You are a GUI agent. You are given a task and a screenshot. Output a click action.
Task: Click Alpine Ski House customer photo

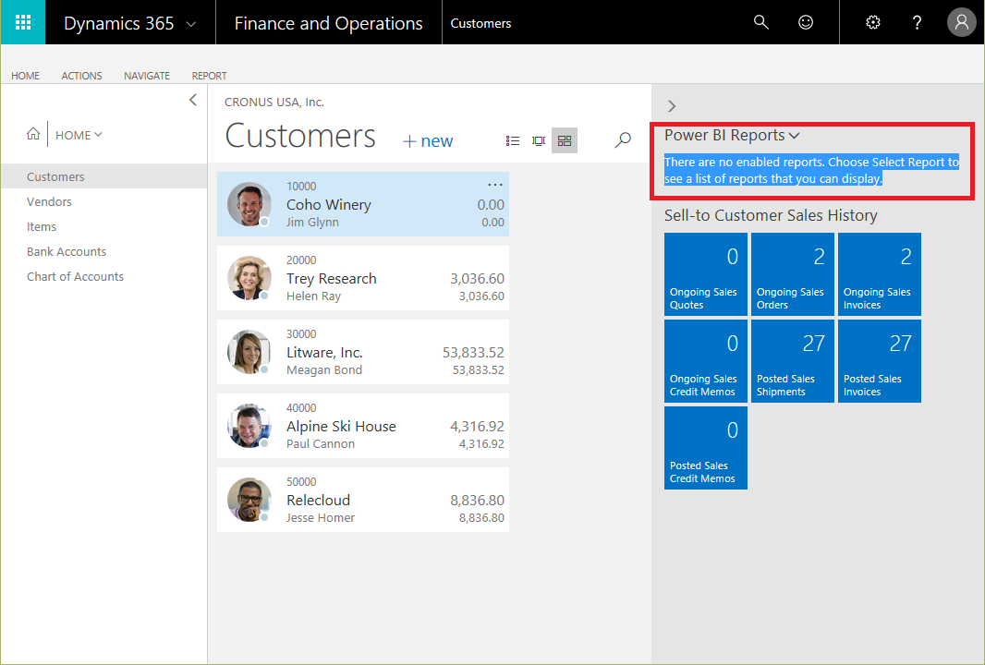pyautogui.click(x=249, y=426)
